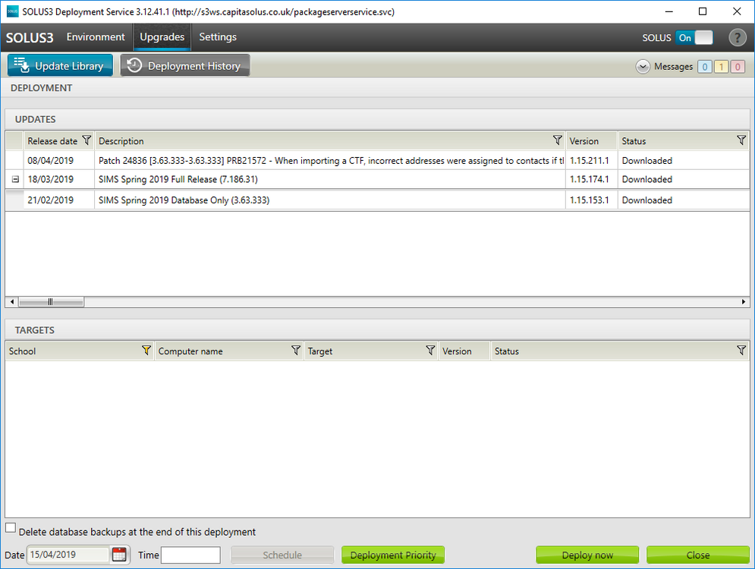
Task: Open the Upgrades tab
Action: 162,37
